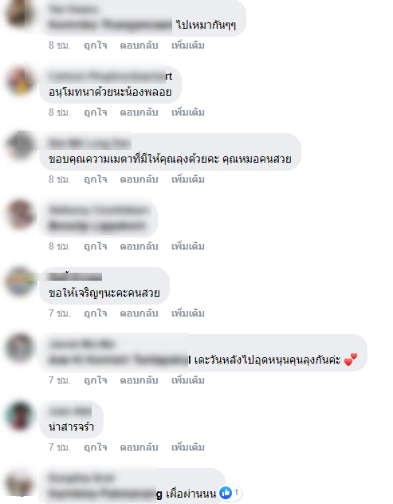Screen dimensions: 393x504
Task: Open เพิ่มเติม under 'ไปเหมากันๆๆ' comment
Action: coord(188,45)
